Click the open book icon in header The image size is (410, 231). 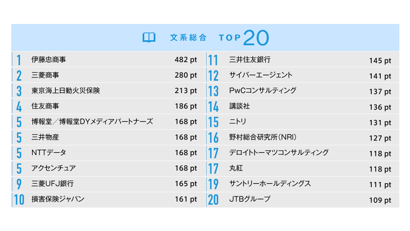[149, 38]
